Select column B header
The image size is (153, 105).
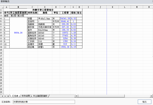[x=18, y=7]
